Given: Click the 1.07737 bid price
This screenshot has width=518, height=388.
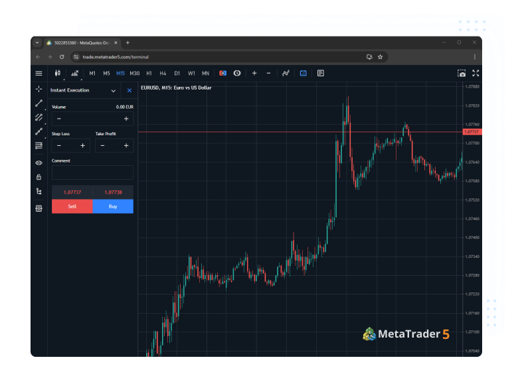Looking at the screenshot, I should click(72, 192).
